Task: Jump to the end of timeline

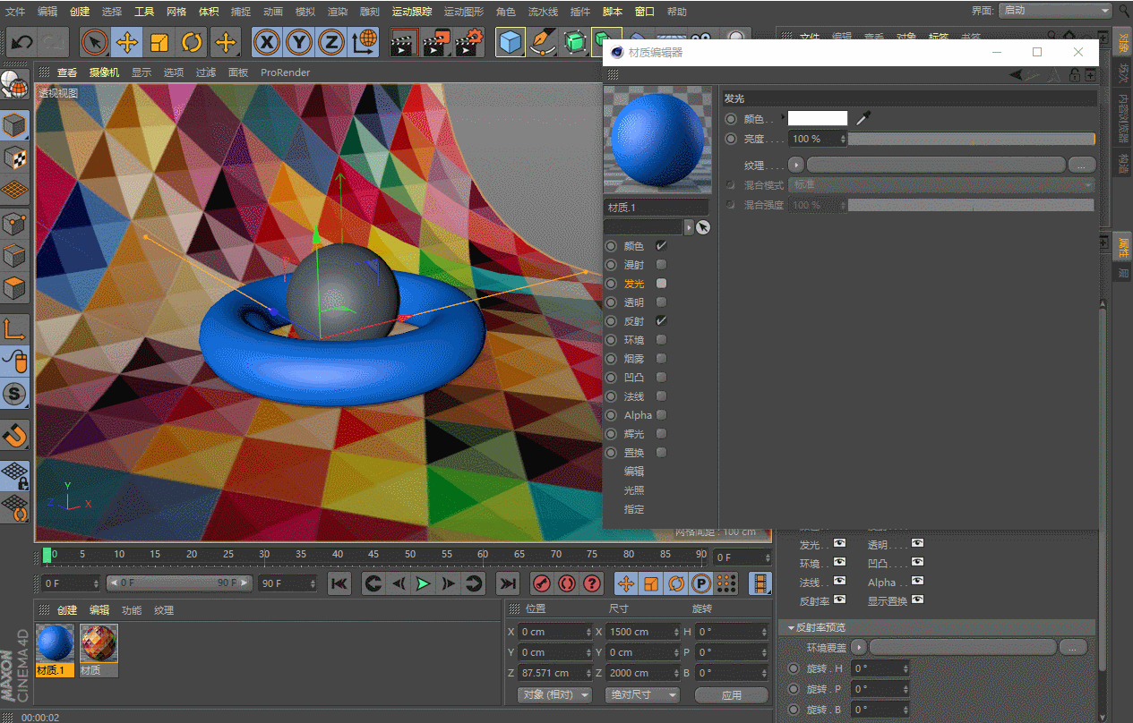Action: pos(508,583)
